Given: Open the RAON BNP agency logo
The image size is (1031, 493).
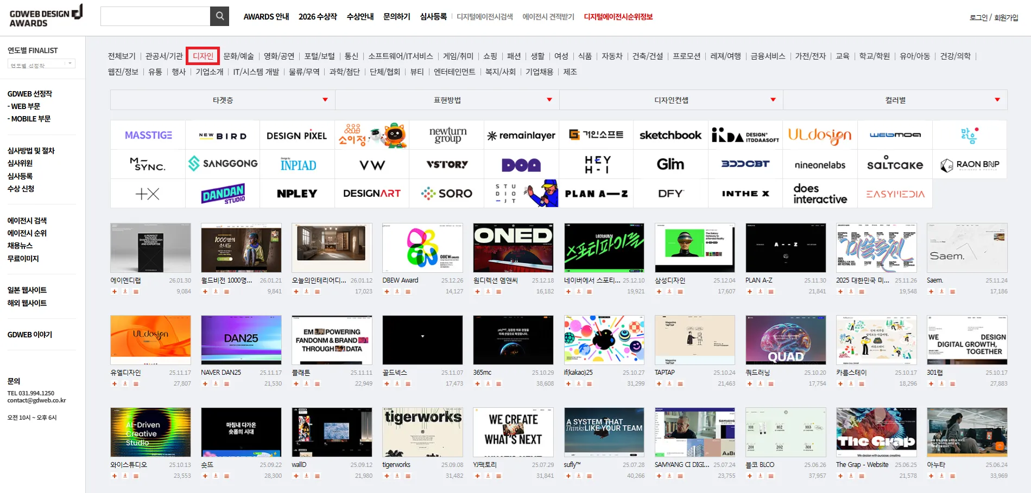Looking at the screenshot, I should (970, 164).
